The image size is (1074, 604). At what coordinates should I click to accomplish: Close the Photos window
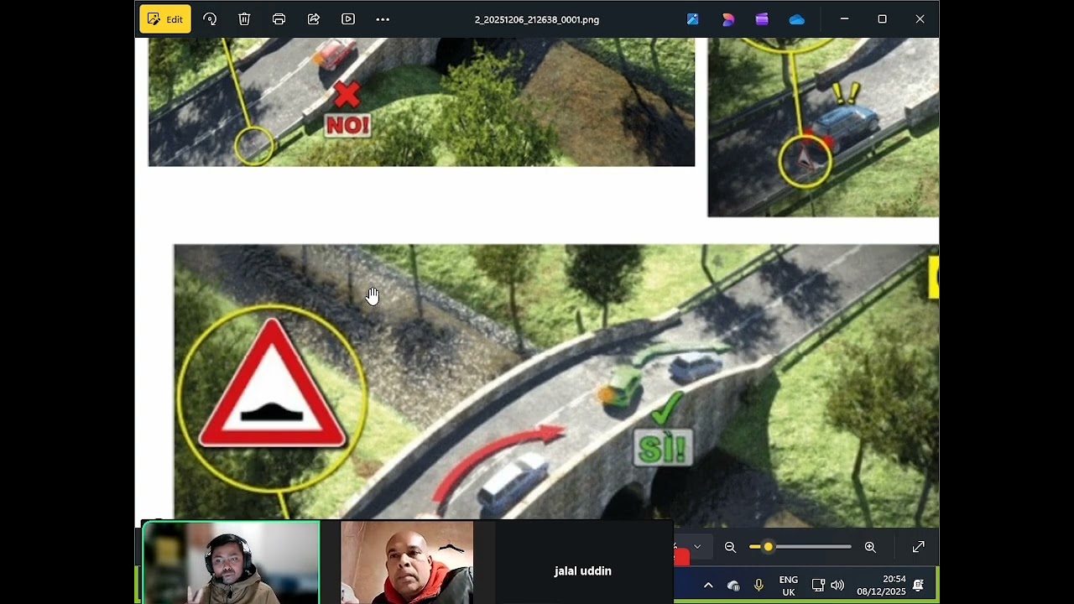pos(920,19)
